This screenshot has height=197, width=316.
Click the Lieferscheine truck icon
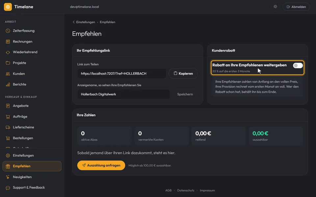[8, 127]
